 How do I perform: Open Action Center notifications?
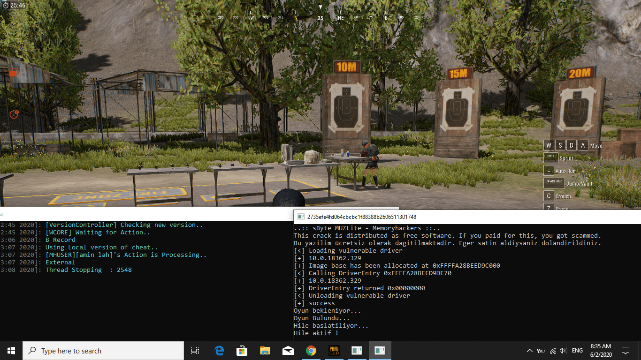point(625,351)
